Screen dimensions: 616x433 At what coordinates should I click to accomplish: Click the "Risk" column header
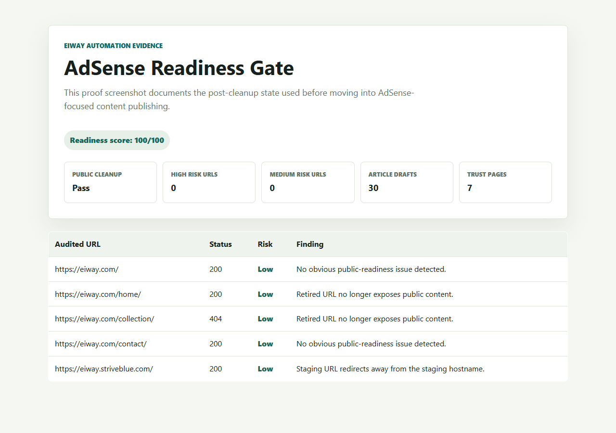[265, 244]
